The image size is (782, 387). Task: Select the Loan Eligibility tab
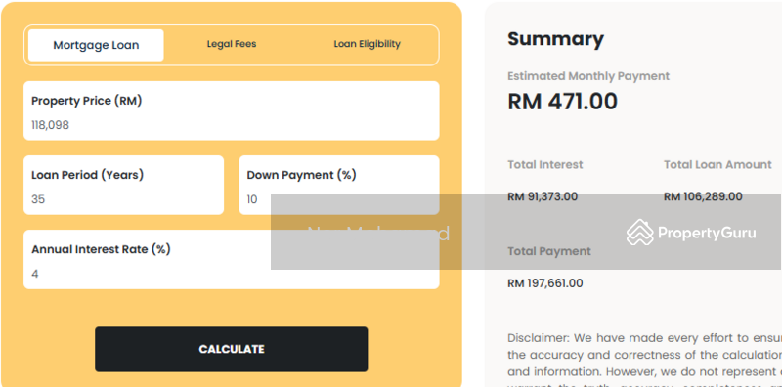368,44
